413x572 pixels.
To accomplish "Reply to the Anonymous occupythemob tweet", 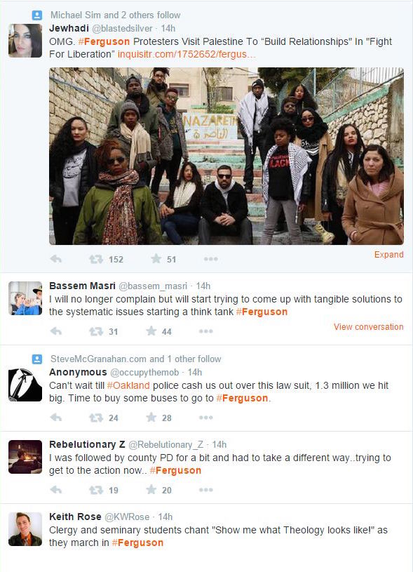I will coord(56,418).
